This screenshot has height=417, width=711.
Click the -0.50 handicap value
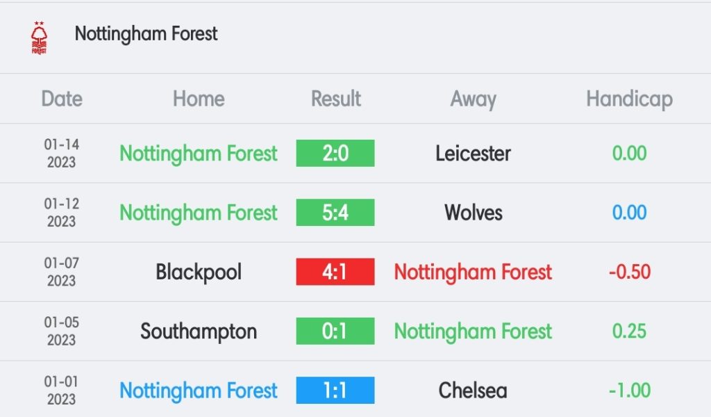click(x=629, y=272)
